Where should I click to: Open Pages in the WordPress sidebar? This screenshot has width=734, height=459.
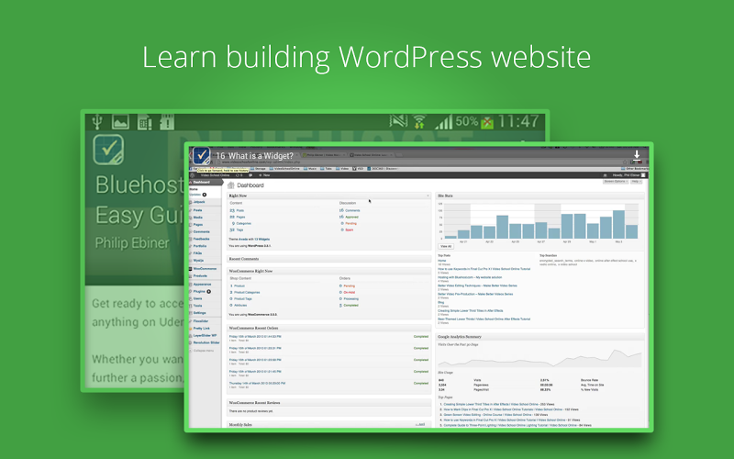tap(197, 225)
